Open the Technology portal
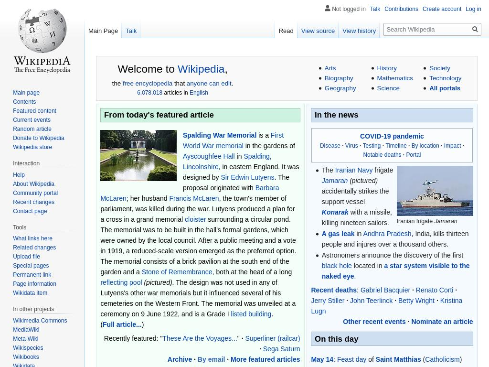 pos(446,78)
